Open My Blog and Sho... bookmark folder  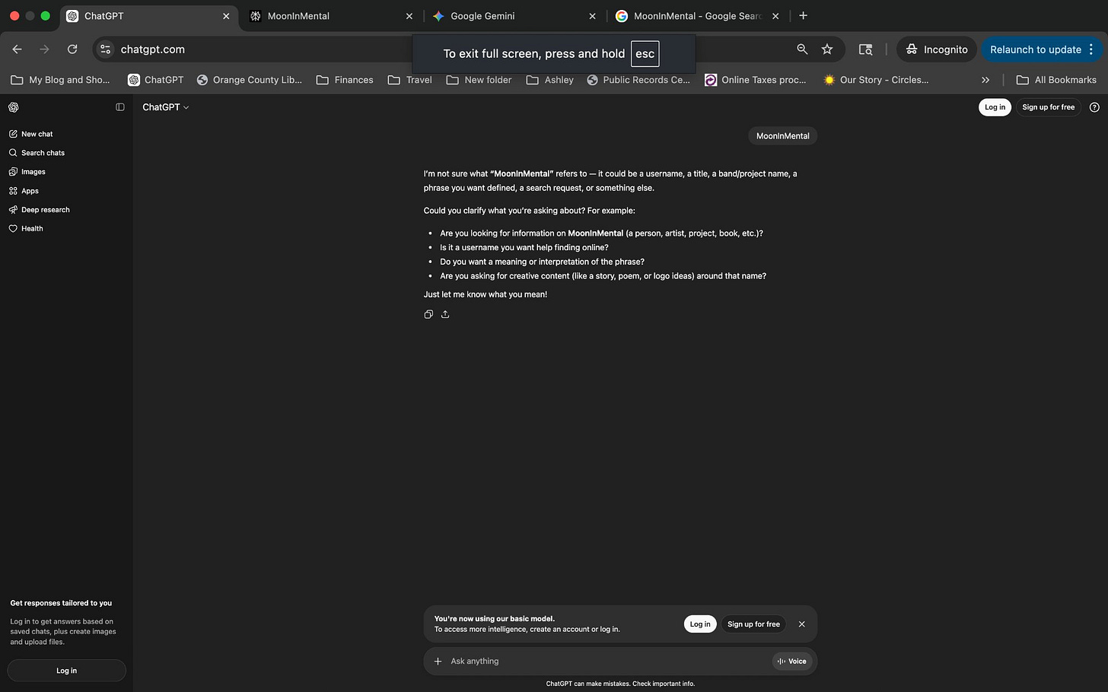click(x=60, y=80)
